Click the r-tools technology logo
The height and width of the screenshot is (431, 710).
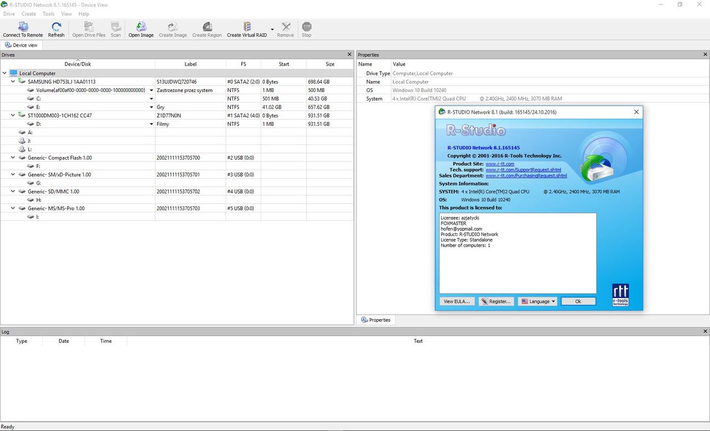(x=620, y=295)
